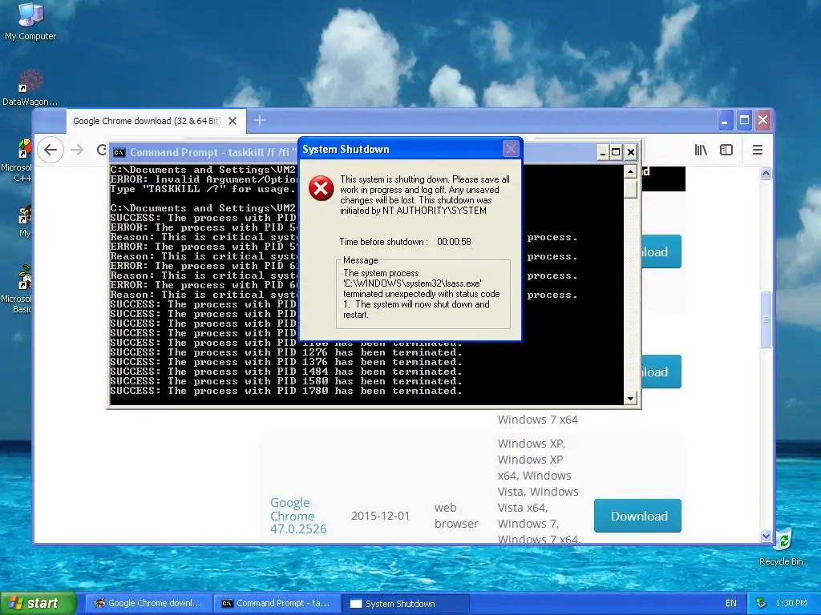Open a new browser tab with plus
Image resolution: width=821 pixels, height=615 pixels.
click(x=260, y=121)
